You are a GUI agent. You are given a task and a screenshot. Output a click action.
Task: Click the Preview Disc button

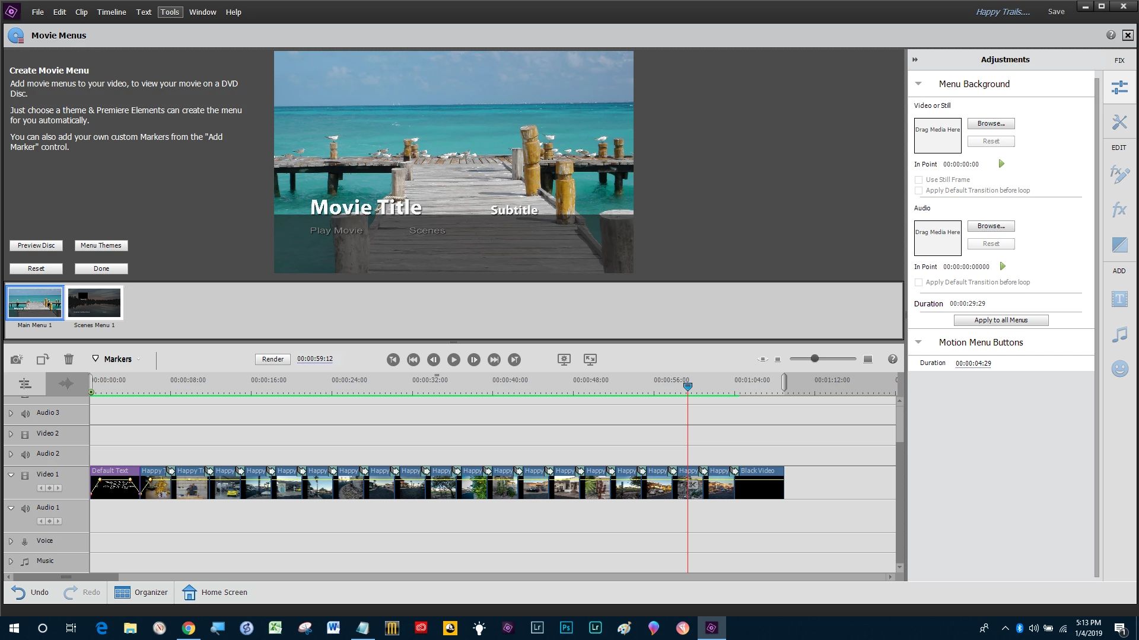pos(36,245)
